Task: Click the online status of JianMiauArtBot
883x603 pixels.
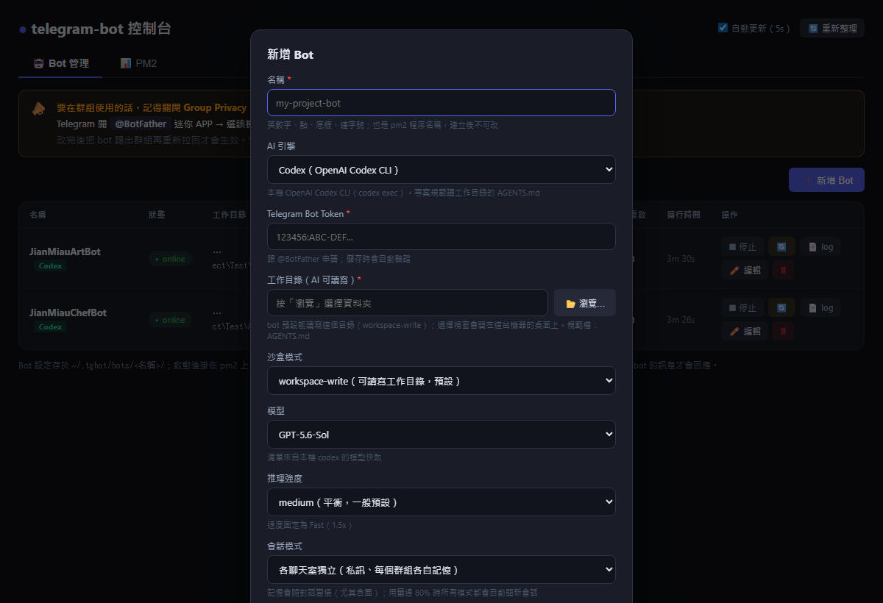Action: point(170,259)
